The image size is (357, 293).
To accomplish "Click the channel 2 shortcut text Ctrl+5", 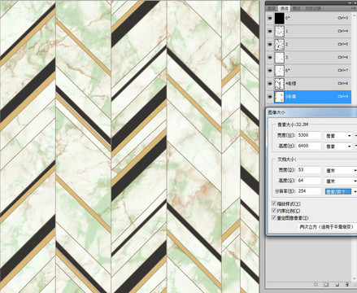I will click(343, 44).
